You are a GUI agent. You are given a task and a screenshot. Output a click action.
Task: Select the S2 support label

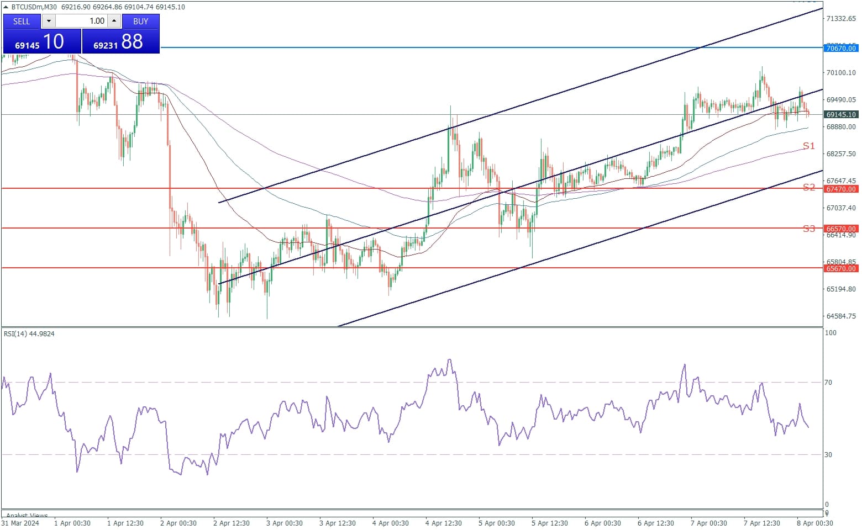pyautogui.click(x=809, y=187)
